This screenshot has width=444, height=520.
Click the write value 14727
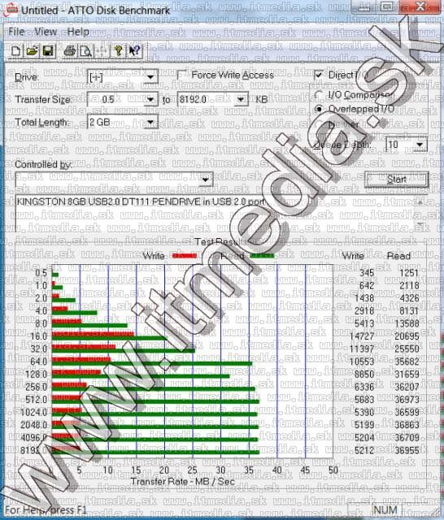(362, 336)
